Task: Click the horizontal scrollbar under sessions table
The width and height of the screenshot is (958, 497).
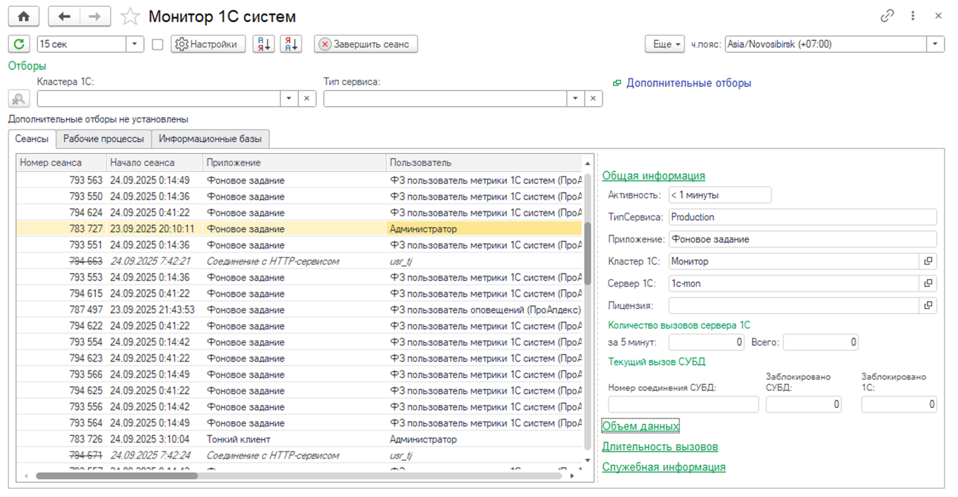Action: [117, 476]
